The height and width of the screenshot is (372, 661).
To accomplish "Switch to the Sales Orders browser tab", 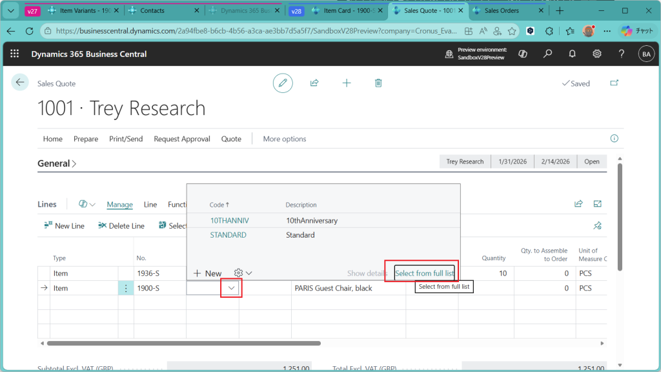I will pos(502,11).
